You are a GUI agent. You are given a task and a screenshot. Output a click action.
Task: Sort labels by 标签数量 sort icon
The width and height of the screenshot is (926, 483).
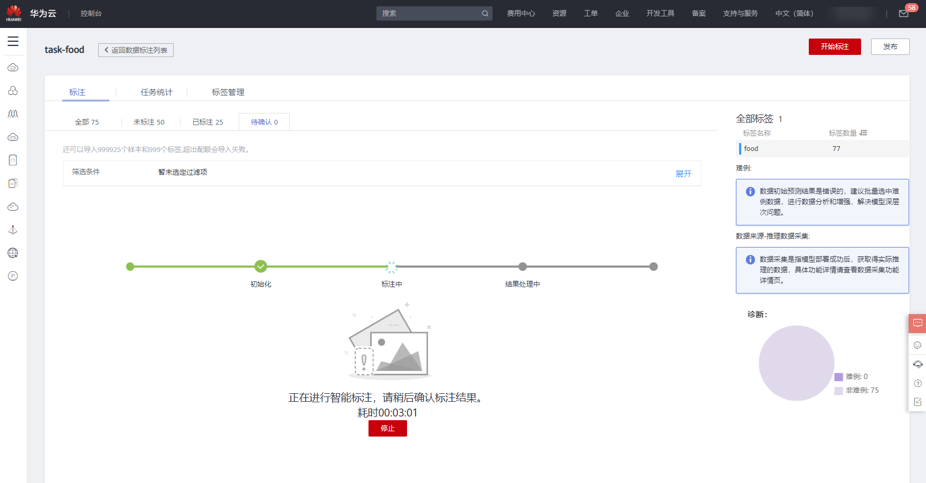(863, 133)
